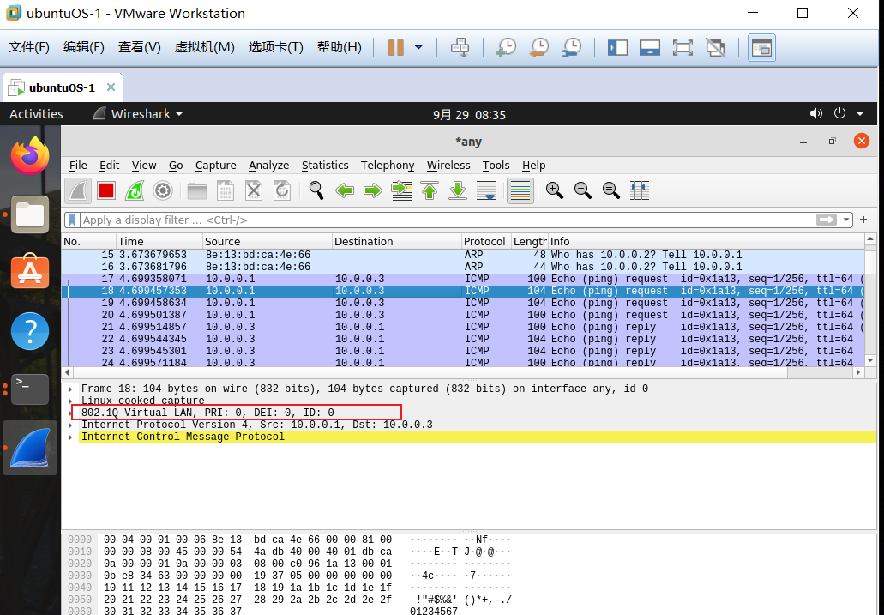
Task: Open the Capture menu
Action: pos(215,166)
